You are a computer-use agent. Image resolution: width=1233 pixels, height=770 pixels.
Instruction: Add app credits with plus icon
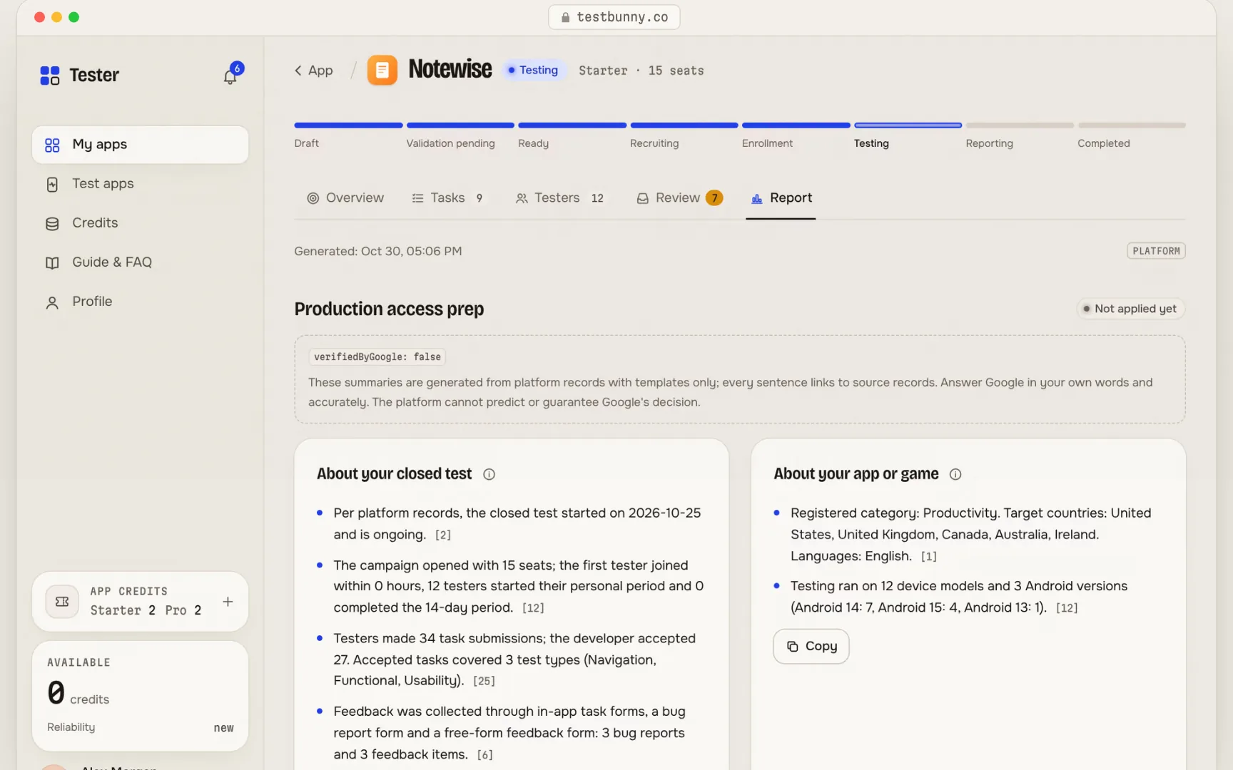(x=228, y=602)
